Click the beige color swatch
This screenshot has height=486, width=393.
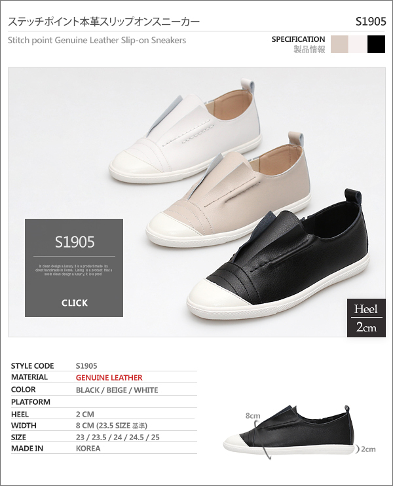[340, 44]
